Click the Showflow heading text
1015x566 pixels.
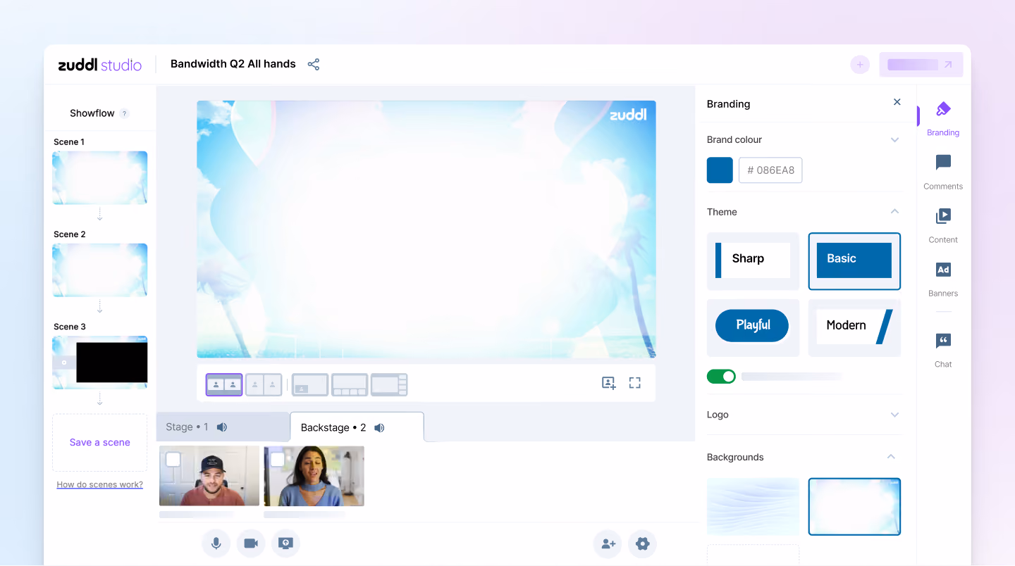[x=92, y=113]
